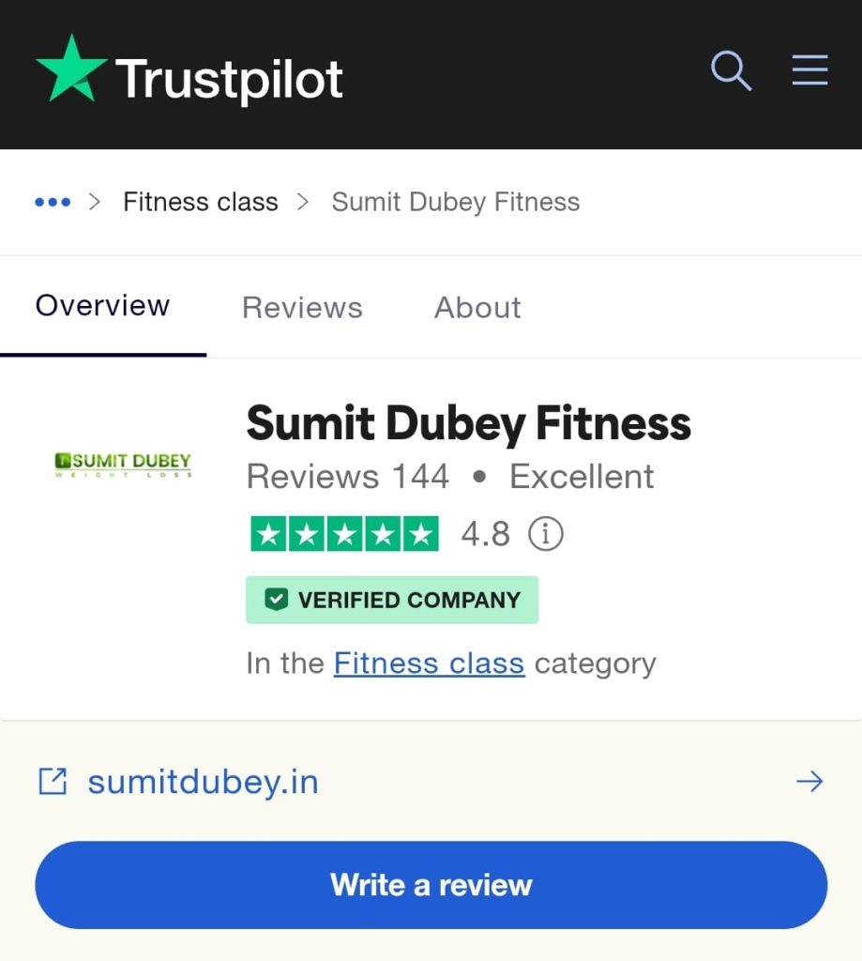The height and width of the screenshot is (961, 862).
Task: Switch to the About tab
Action: pyautogui.click(x=477, y=307)
